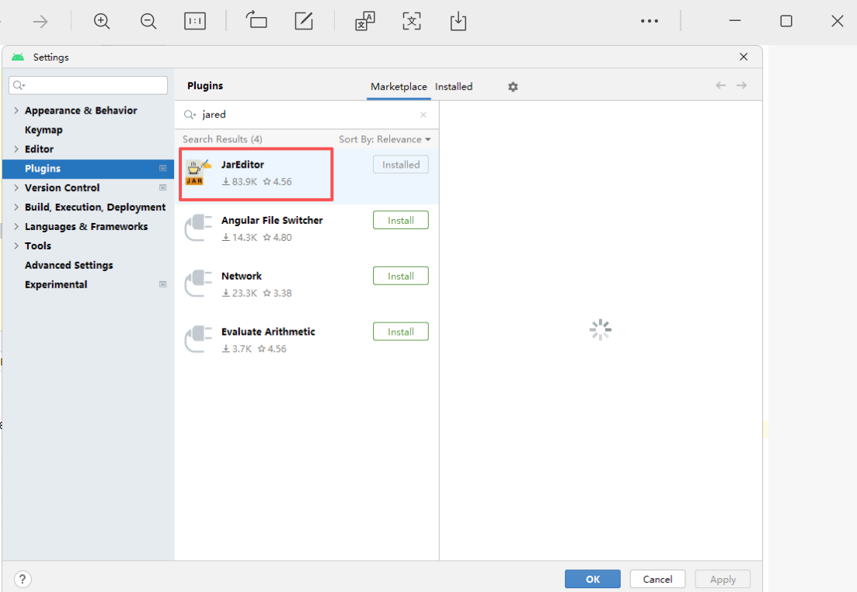Click project-level icon beside Experimental

(162, 284)
